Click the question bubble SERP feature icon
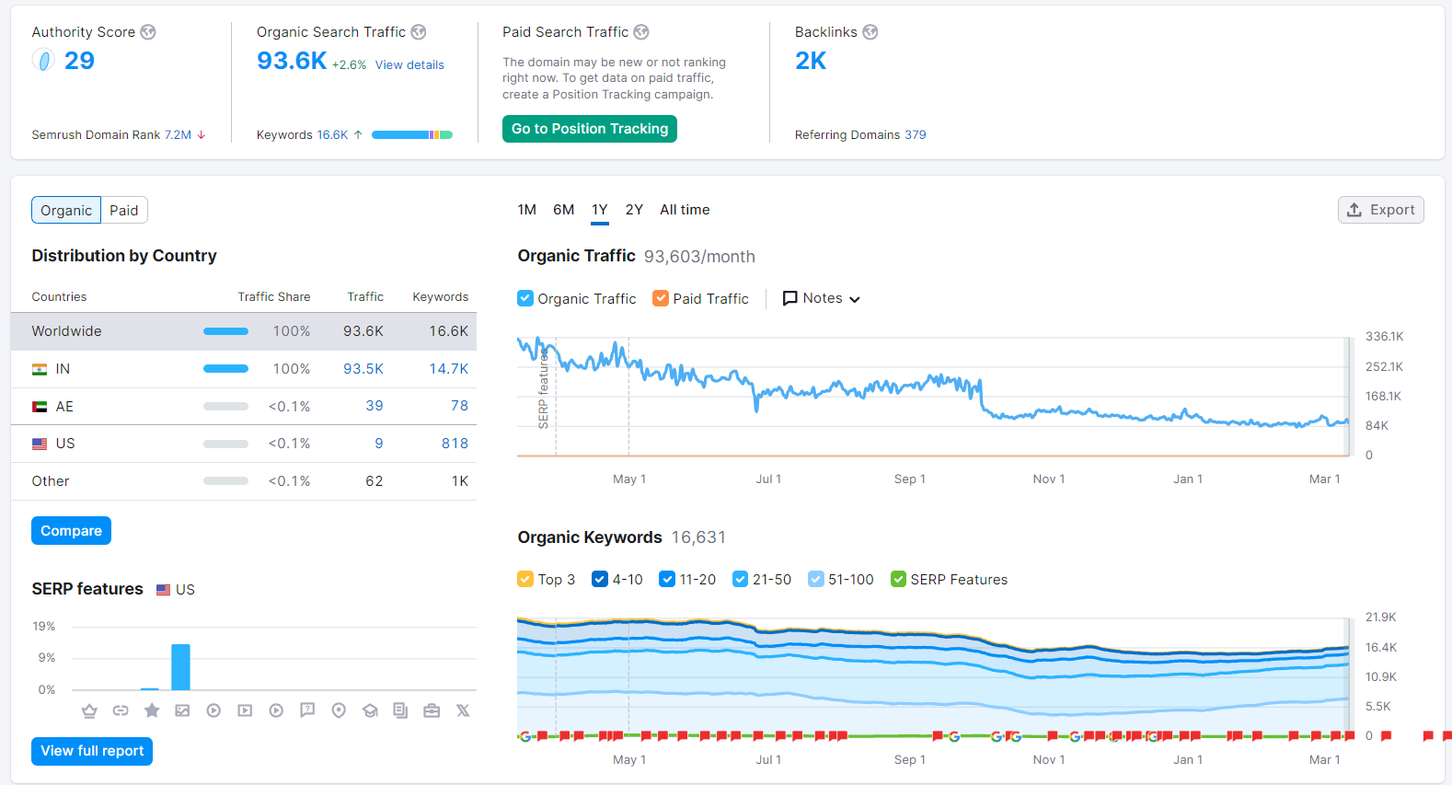Viewport: 1452px width, 785px height. click(x=307, y=710)
